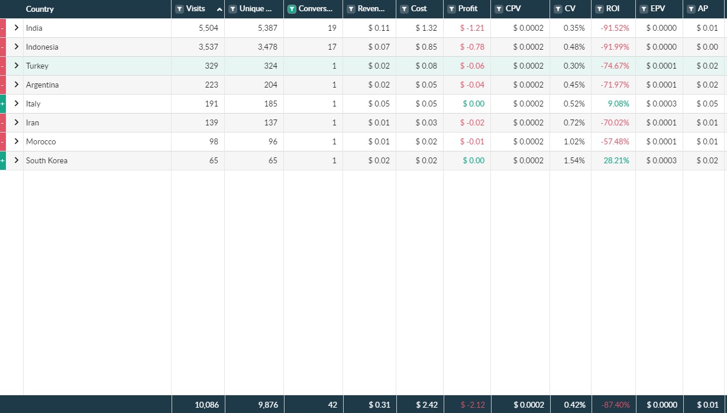
Task: Click the red marker for Iran row
Action: 3,122
